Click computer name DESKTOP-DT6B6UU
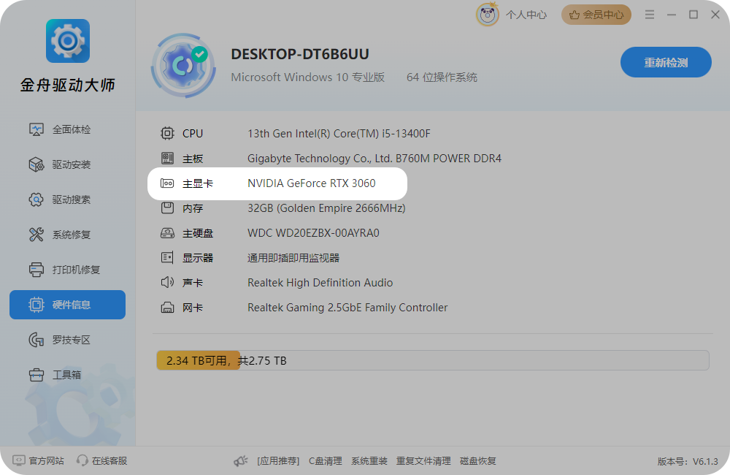 pos(300,54)
